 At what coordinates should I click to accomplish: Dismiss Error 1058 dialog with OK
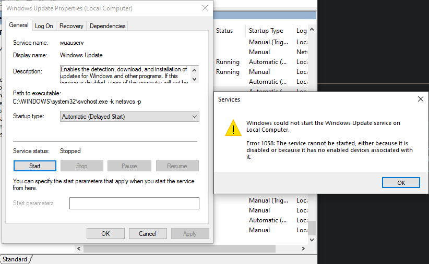(401, 183)
